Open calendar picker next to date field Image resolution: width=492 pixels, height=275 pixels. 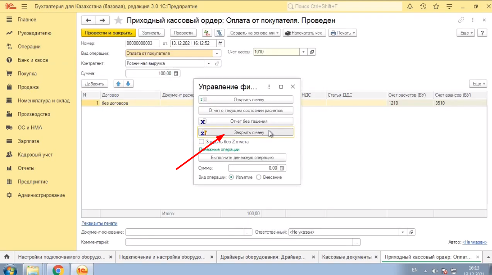pyautogui.click(x=220, y=43)
